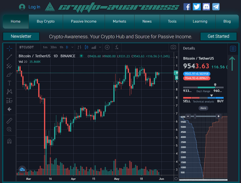This screenshot has height=183, width=241.
Task: Open the compare or add symbol button
Action: point(107,47)
